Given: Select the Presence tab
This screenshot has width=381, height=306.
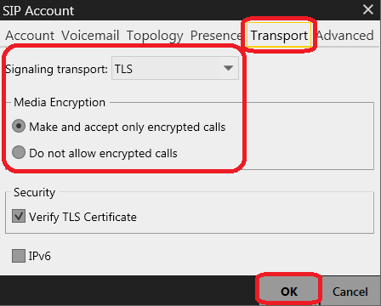Looking at the screenshot, I should (x=216, y=36).
